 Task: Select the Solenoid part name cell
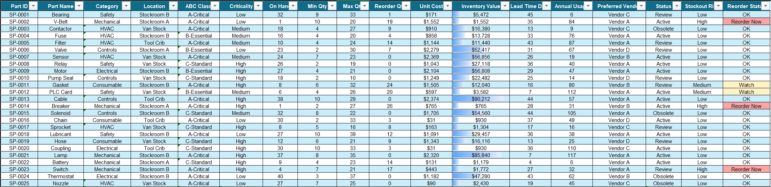pos(61,113)
